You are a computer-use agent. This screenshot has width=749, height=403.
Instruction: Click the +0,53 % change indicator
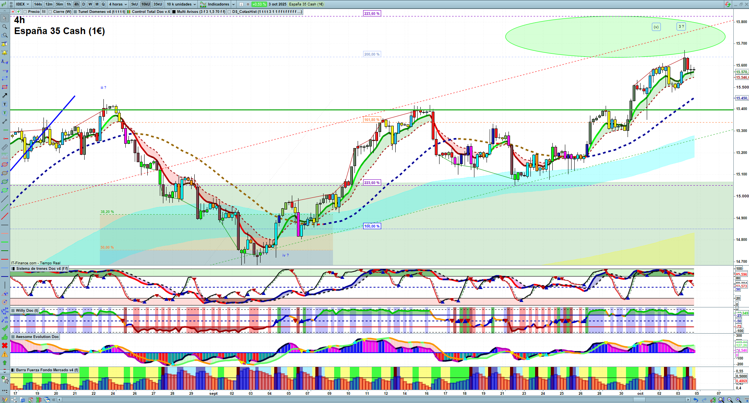[259, 4]
